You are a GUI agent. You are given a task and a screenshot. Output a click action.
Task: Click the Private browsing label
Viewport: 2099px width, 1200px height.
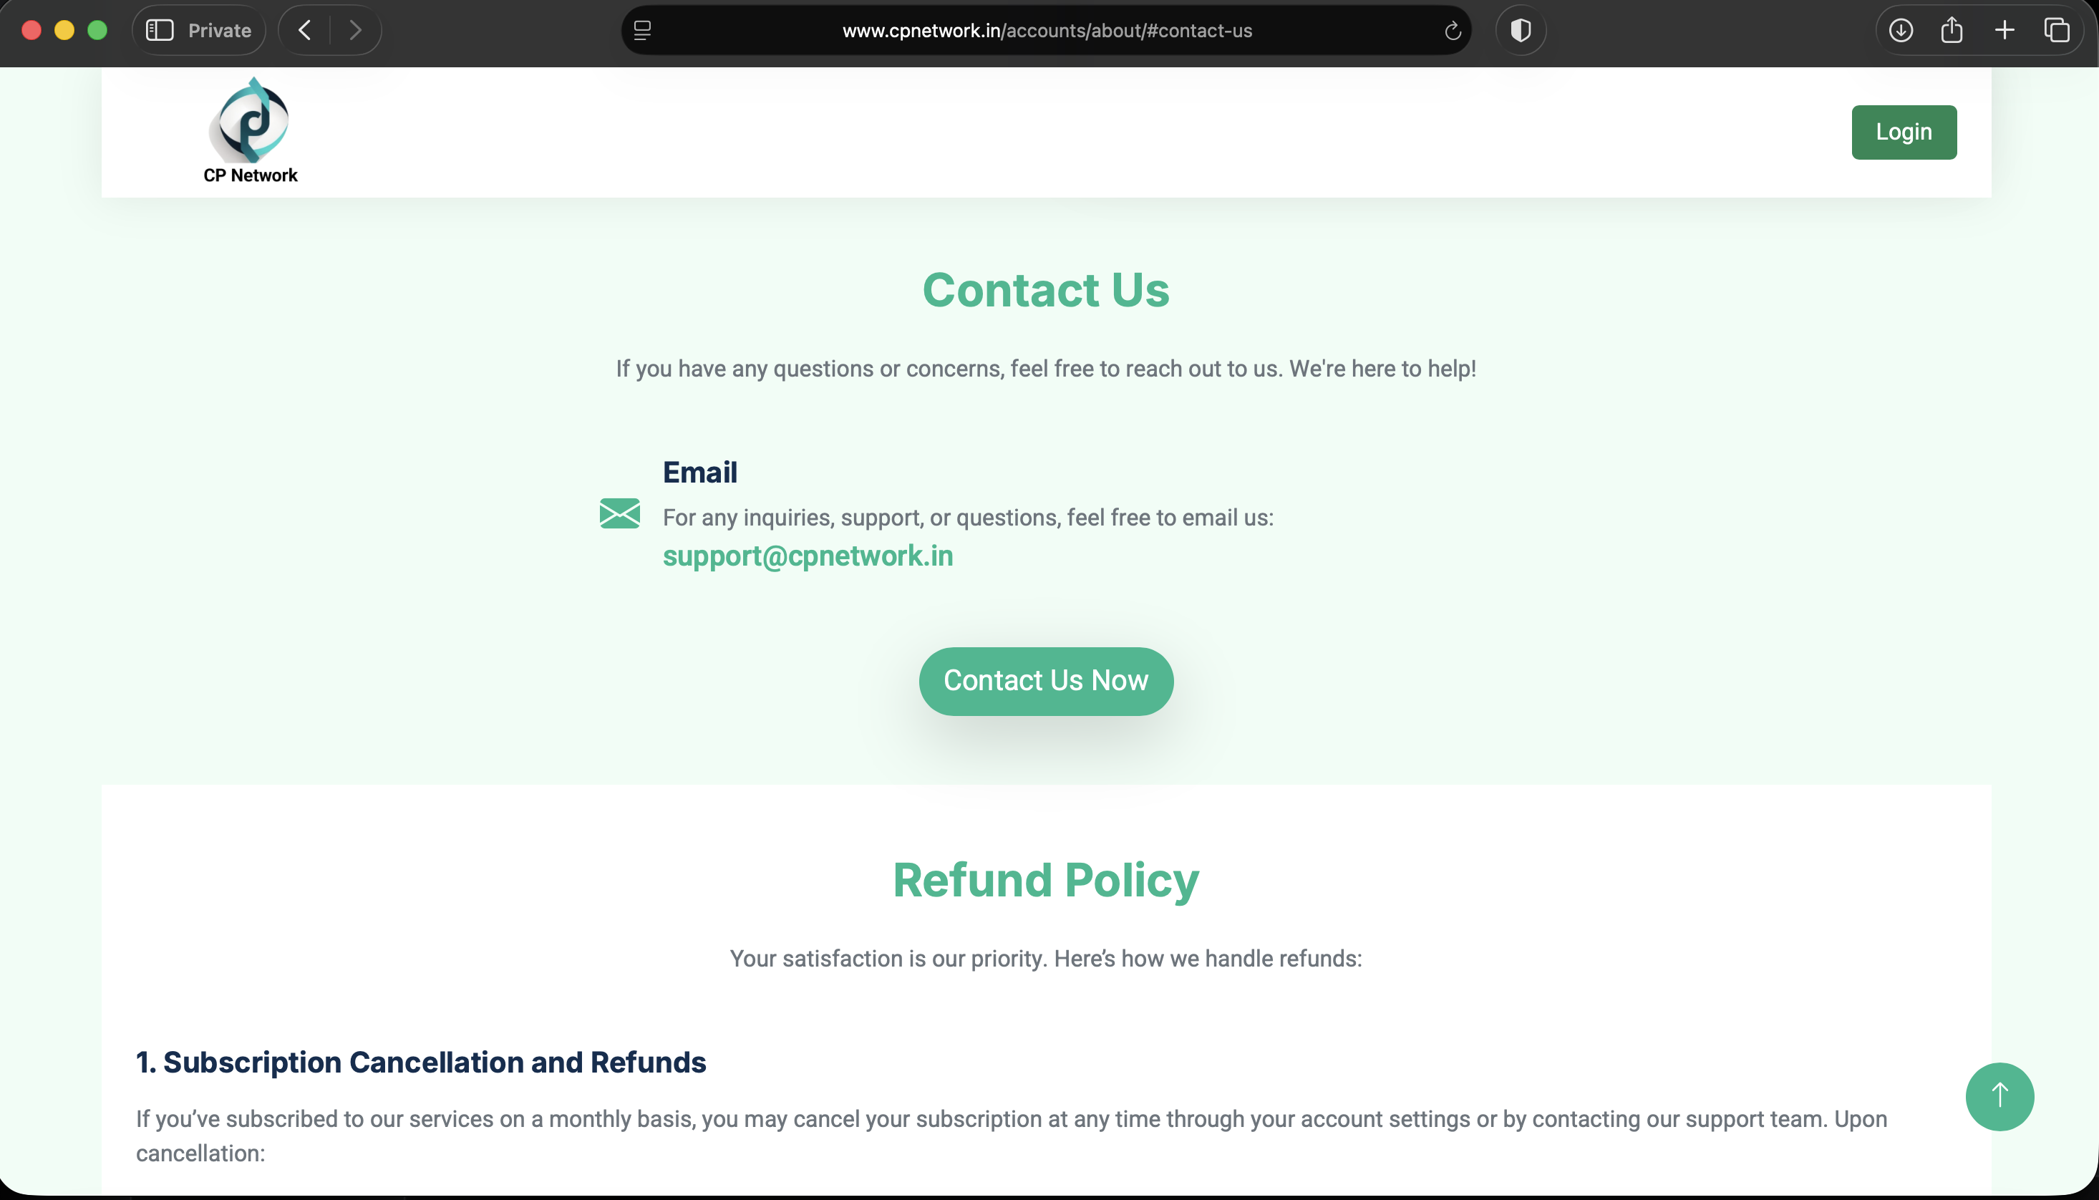pyautogui.click(x=219, y=31)
